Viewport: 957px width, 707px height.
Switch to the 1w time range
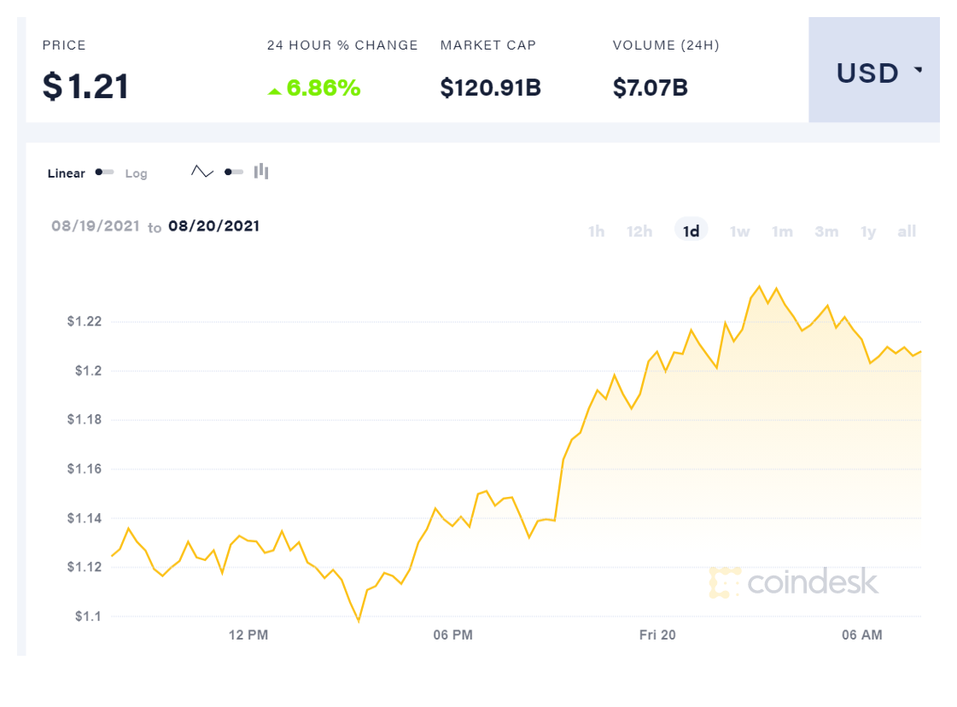tap(739, 231)
